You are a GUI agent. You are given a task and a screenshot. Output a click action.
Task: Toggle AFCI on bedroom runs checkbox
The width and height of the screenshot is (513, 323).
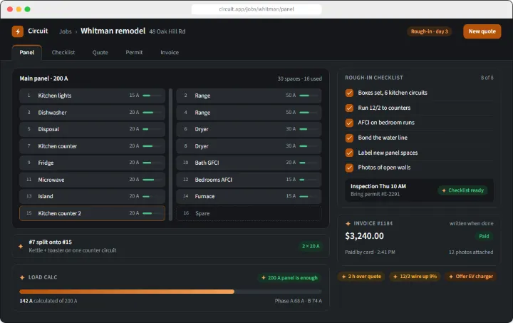(349, 123)
